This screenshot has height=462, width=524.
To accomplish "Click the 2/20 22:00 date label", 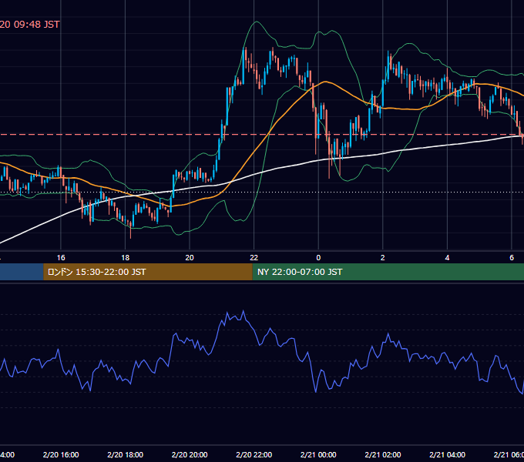I will click(x=254, y=454).
